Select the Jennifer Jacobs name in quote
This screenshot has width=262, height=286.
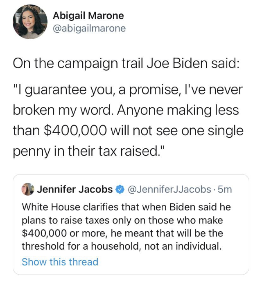(x=75, y=189)
